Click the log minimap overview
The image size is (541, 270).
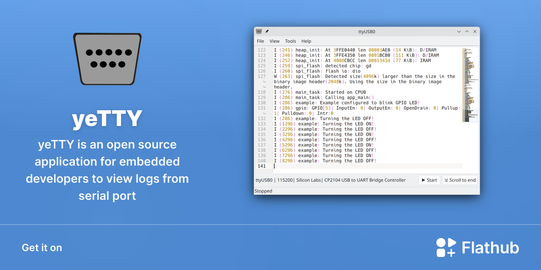pyautogui.click(x=470, y=85)
